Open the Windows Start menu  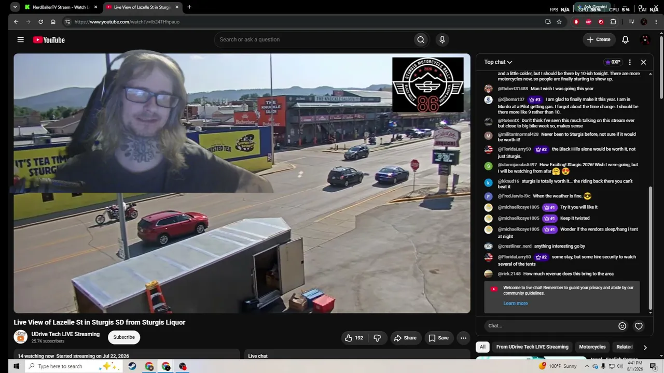coord(16,366)
